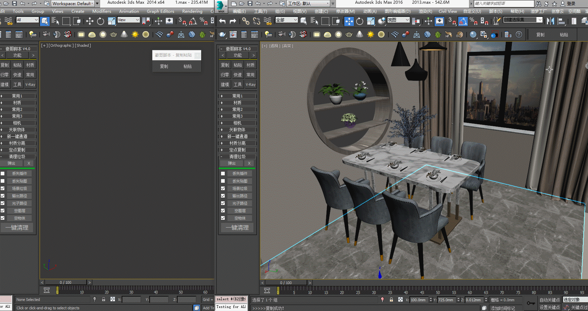This screenshot has width=588, height=311.
Task: Click the sun light icon in 2014 toolbar
Action: (x=135, y=34)
